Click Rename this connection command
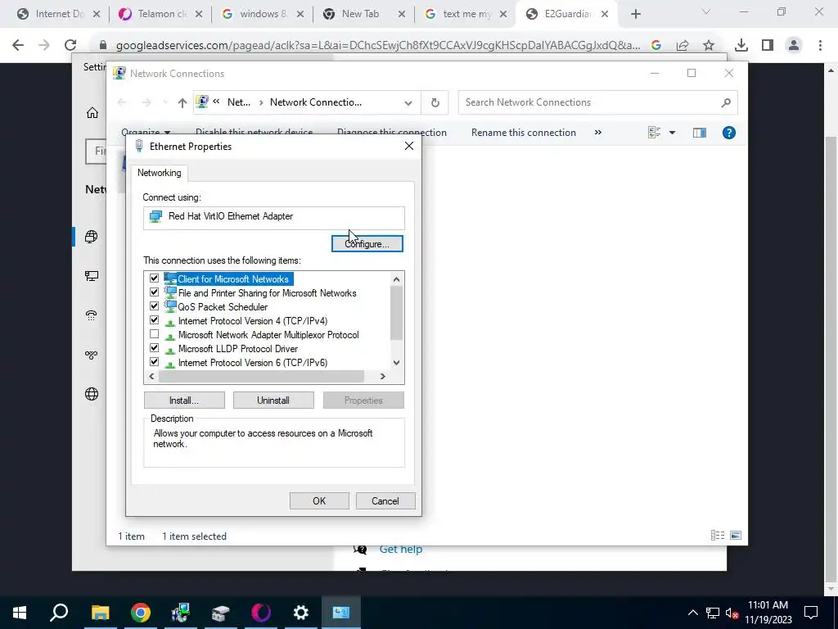This screenshot has height=629, width=838. coord(524,133)
